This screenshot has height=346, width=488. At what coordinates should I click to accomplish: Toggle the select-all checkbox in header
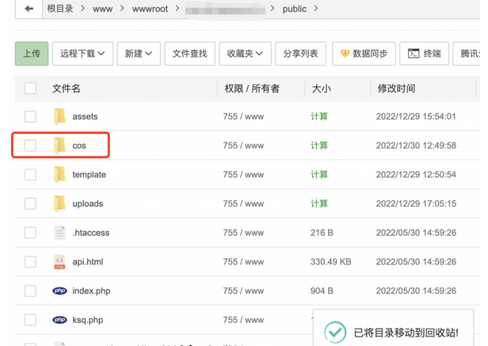point(30,89)
